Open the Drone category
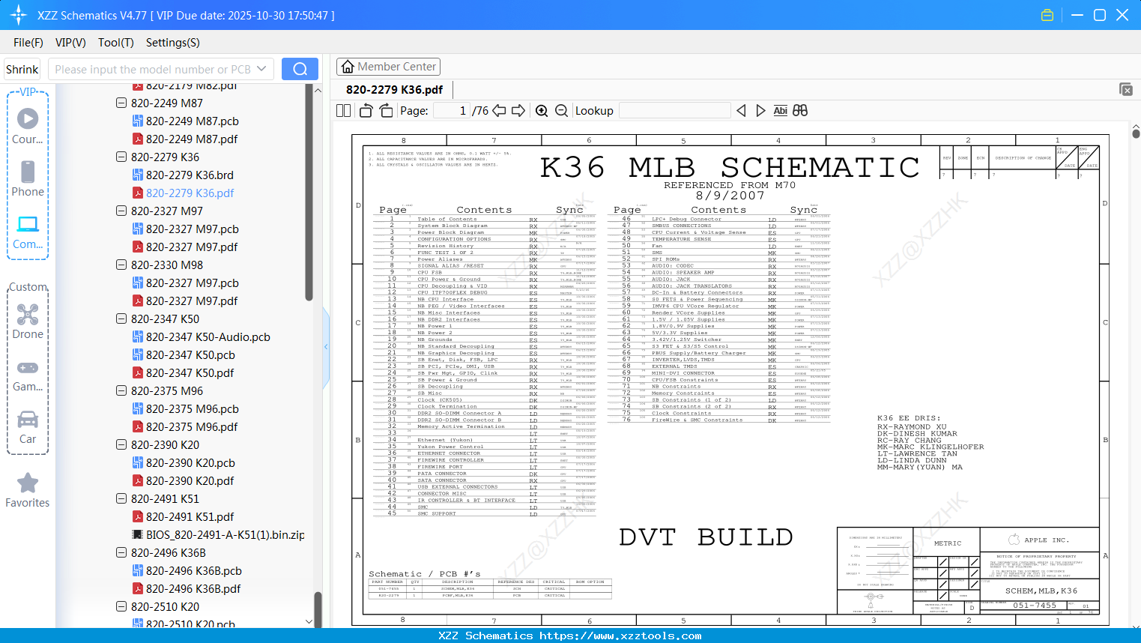This screenshot has width=1141, height=643. (28, 321)
